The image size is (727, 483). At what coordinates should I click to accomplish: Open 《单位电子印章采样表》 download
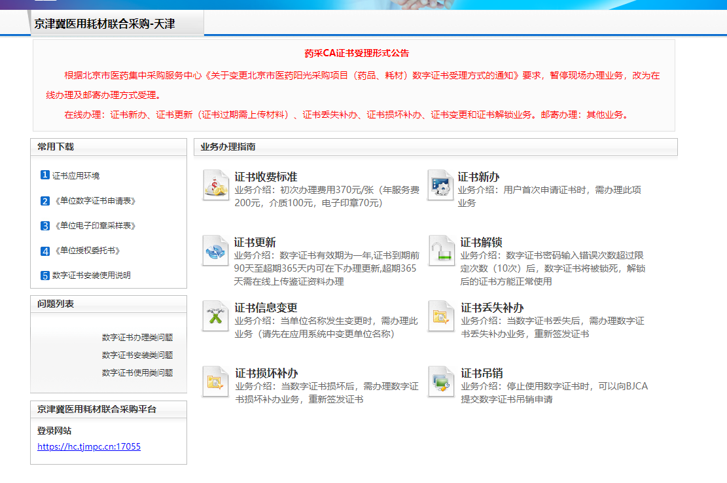click(94, 226)
